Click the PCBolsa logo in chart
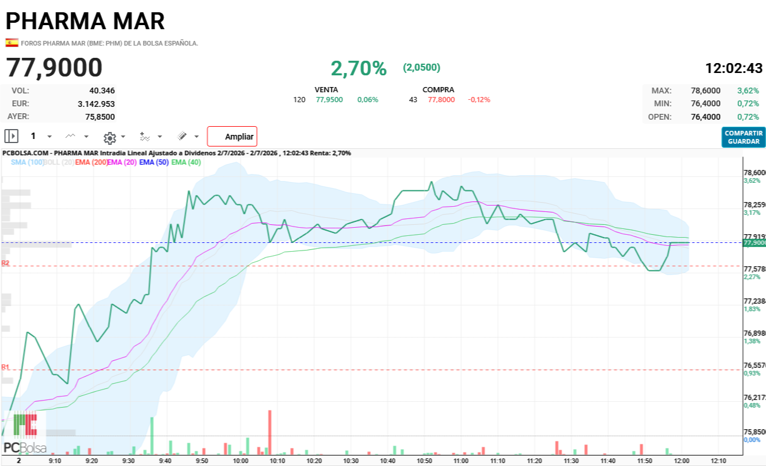Image resolution: width=766 pixels, height=466 pixels. coord(25,433)
